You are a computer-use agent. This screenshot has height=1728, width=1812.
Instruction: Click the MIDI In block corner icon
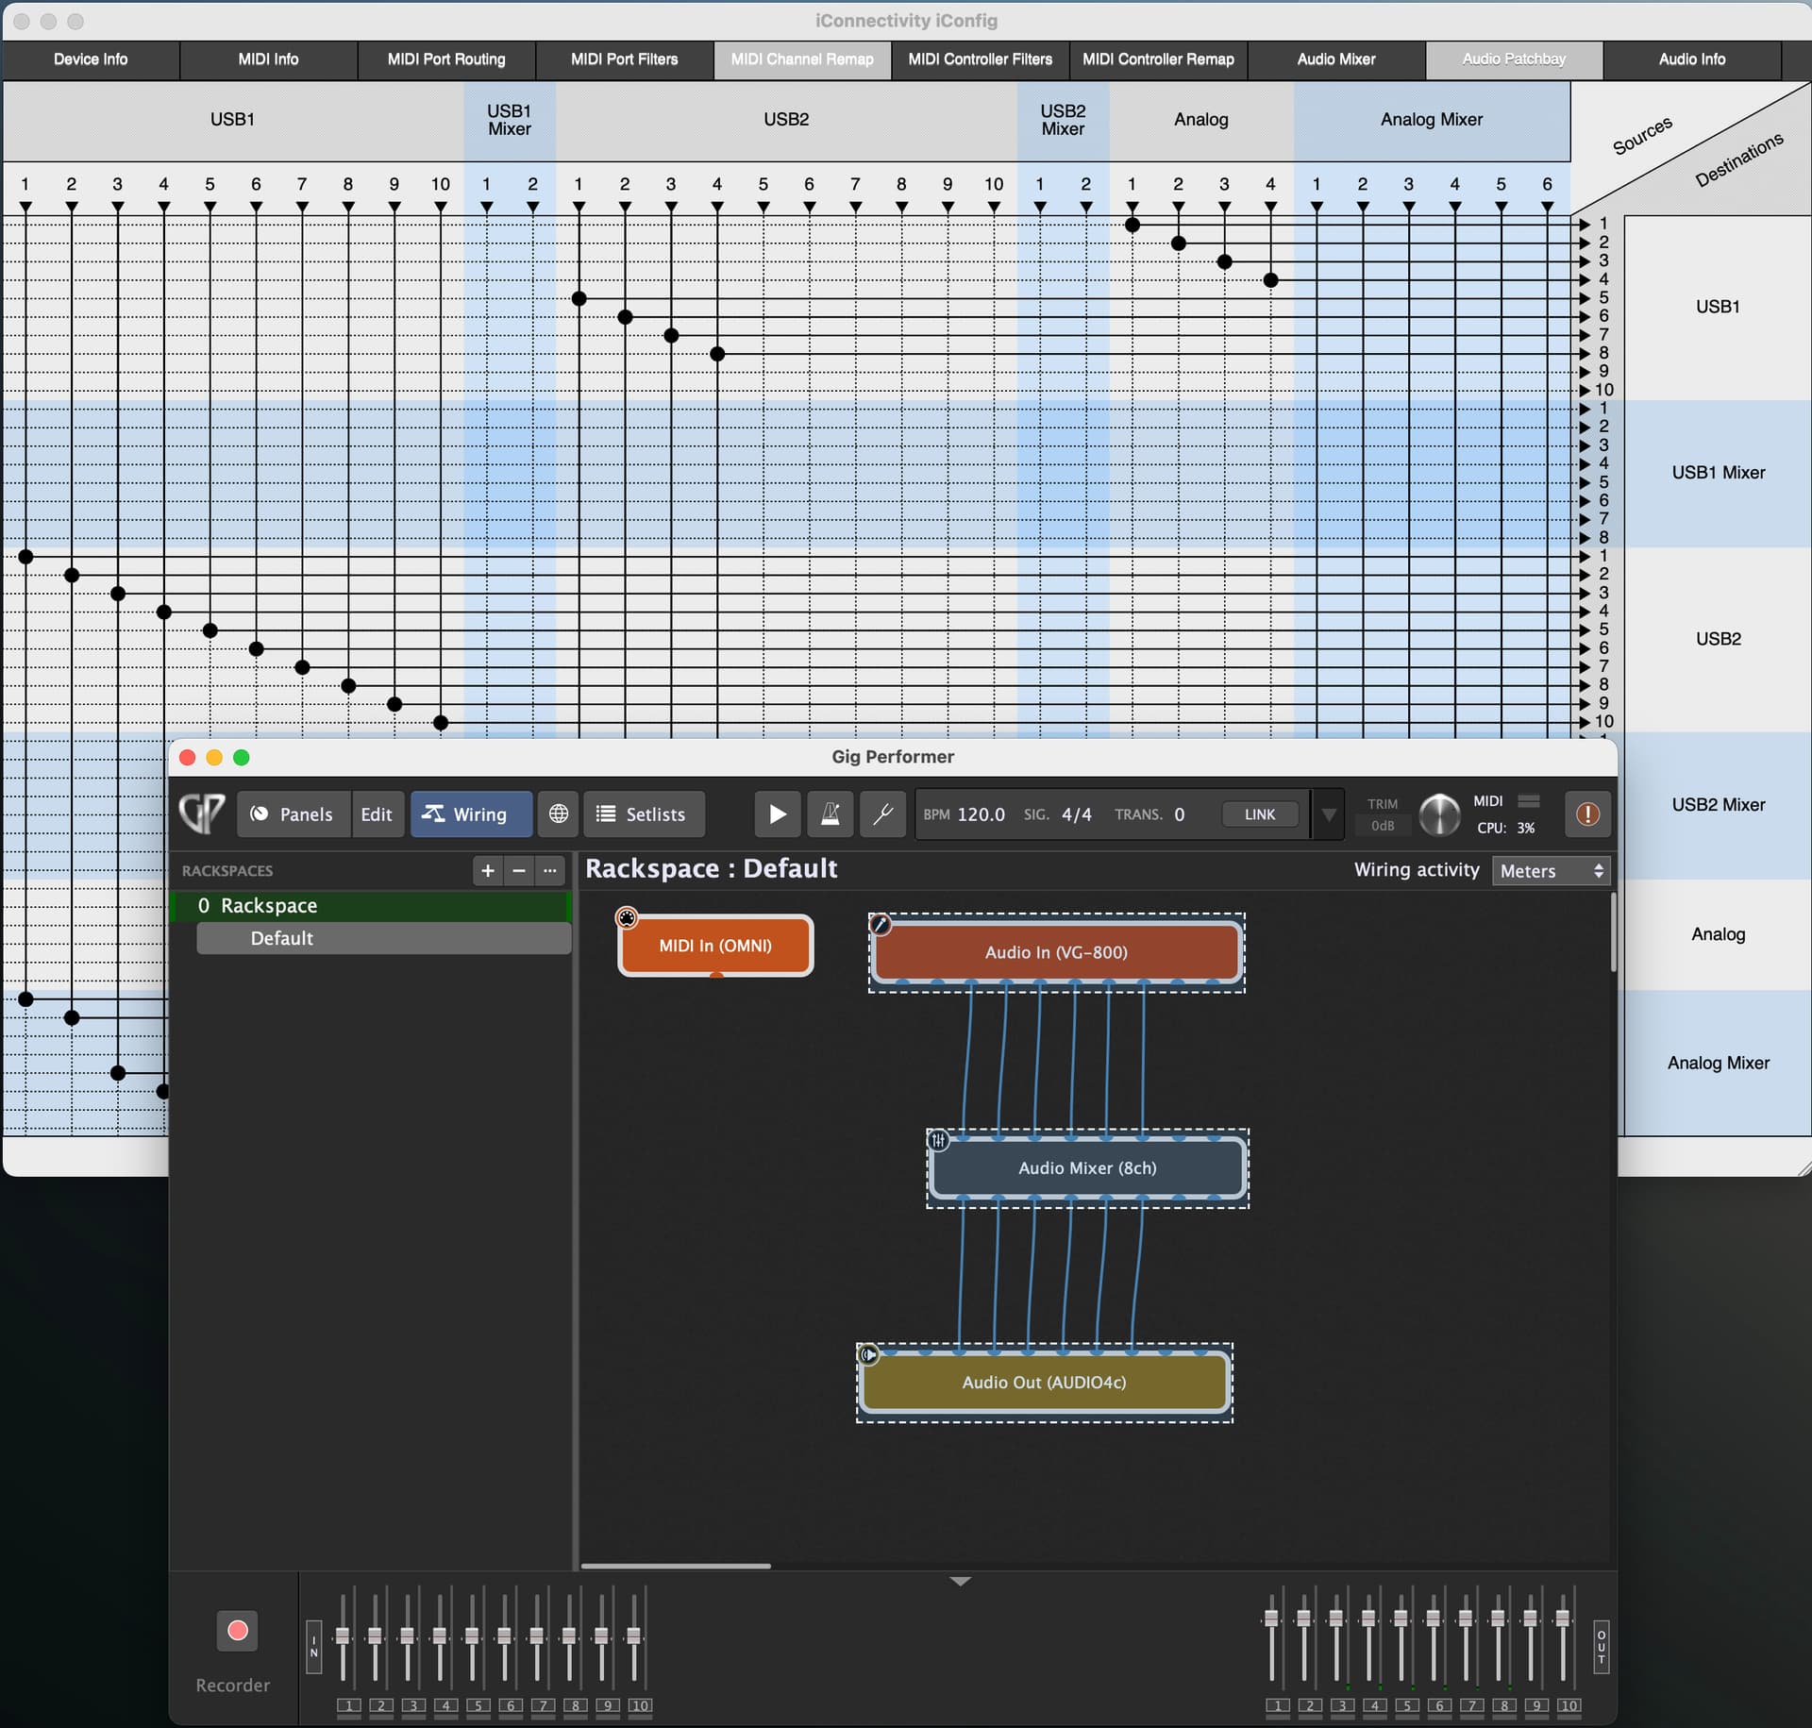point(627,917)
